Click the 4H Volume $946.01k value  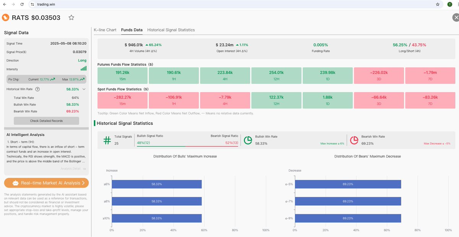click(134, 45)
